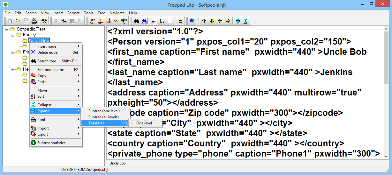Open the Sort submenu
Viewport: 392px width, 175px height.
pos(56,96)
